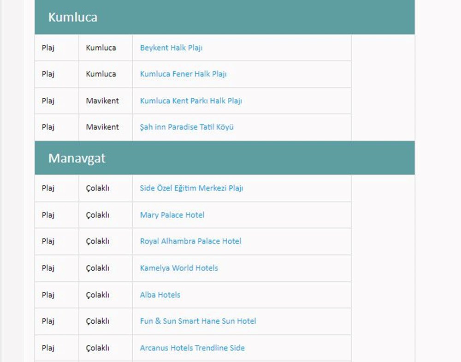Open the Şah inn Paradise Tatil Köyü link
This screenshot has height=362, width=461.
point(187,127)
